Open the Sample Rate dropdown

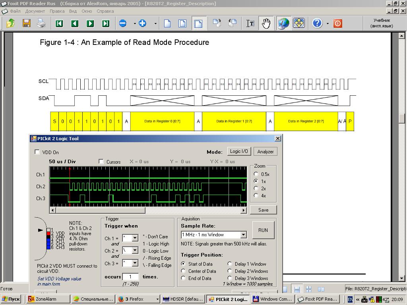tap(243, 235)
